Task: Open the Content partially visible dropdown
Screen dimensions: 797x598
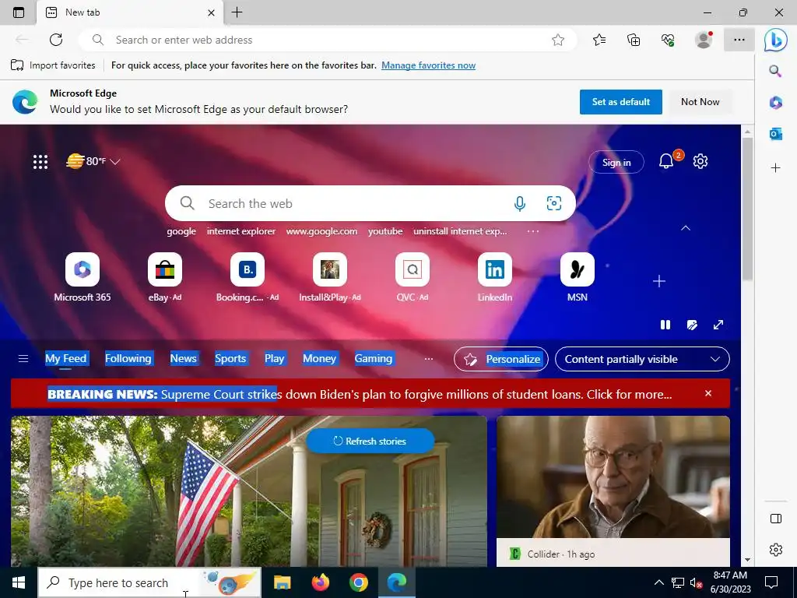Action: 642,359
